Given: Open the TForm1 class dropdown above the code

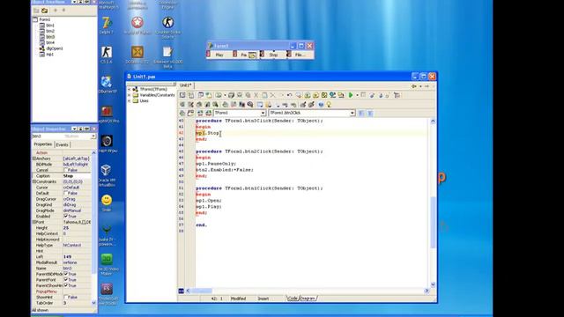Looking at the screenshot, I should (x=263, y=113).
